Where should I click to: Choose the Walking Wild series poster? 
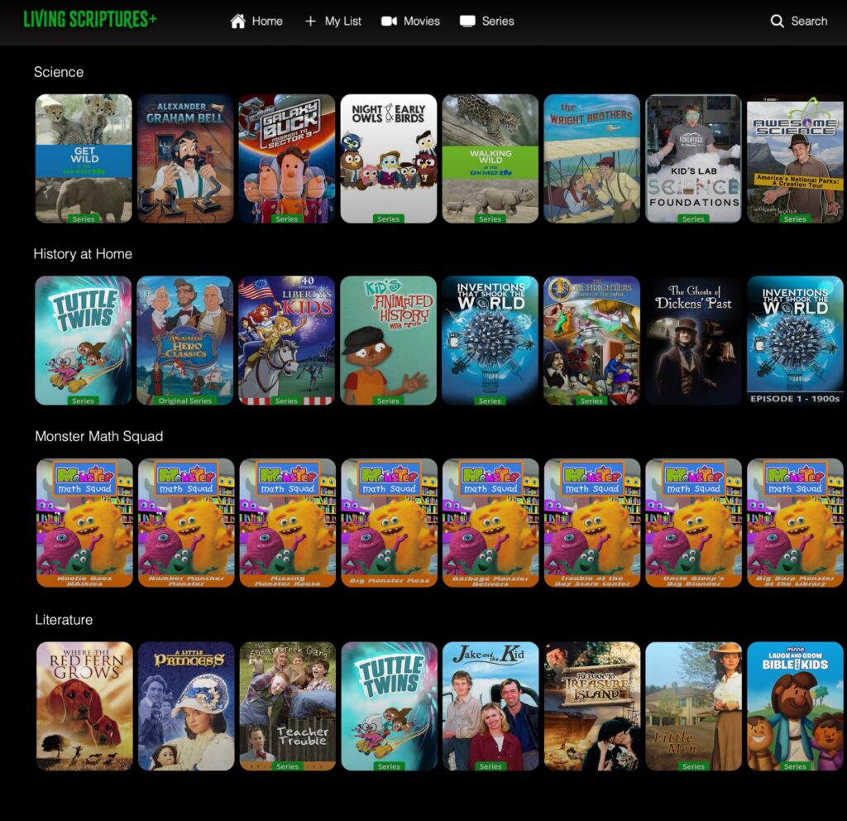pyautogui.click(x=490, y=158)
